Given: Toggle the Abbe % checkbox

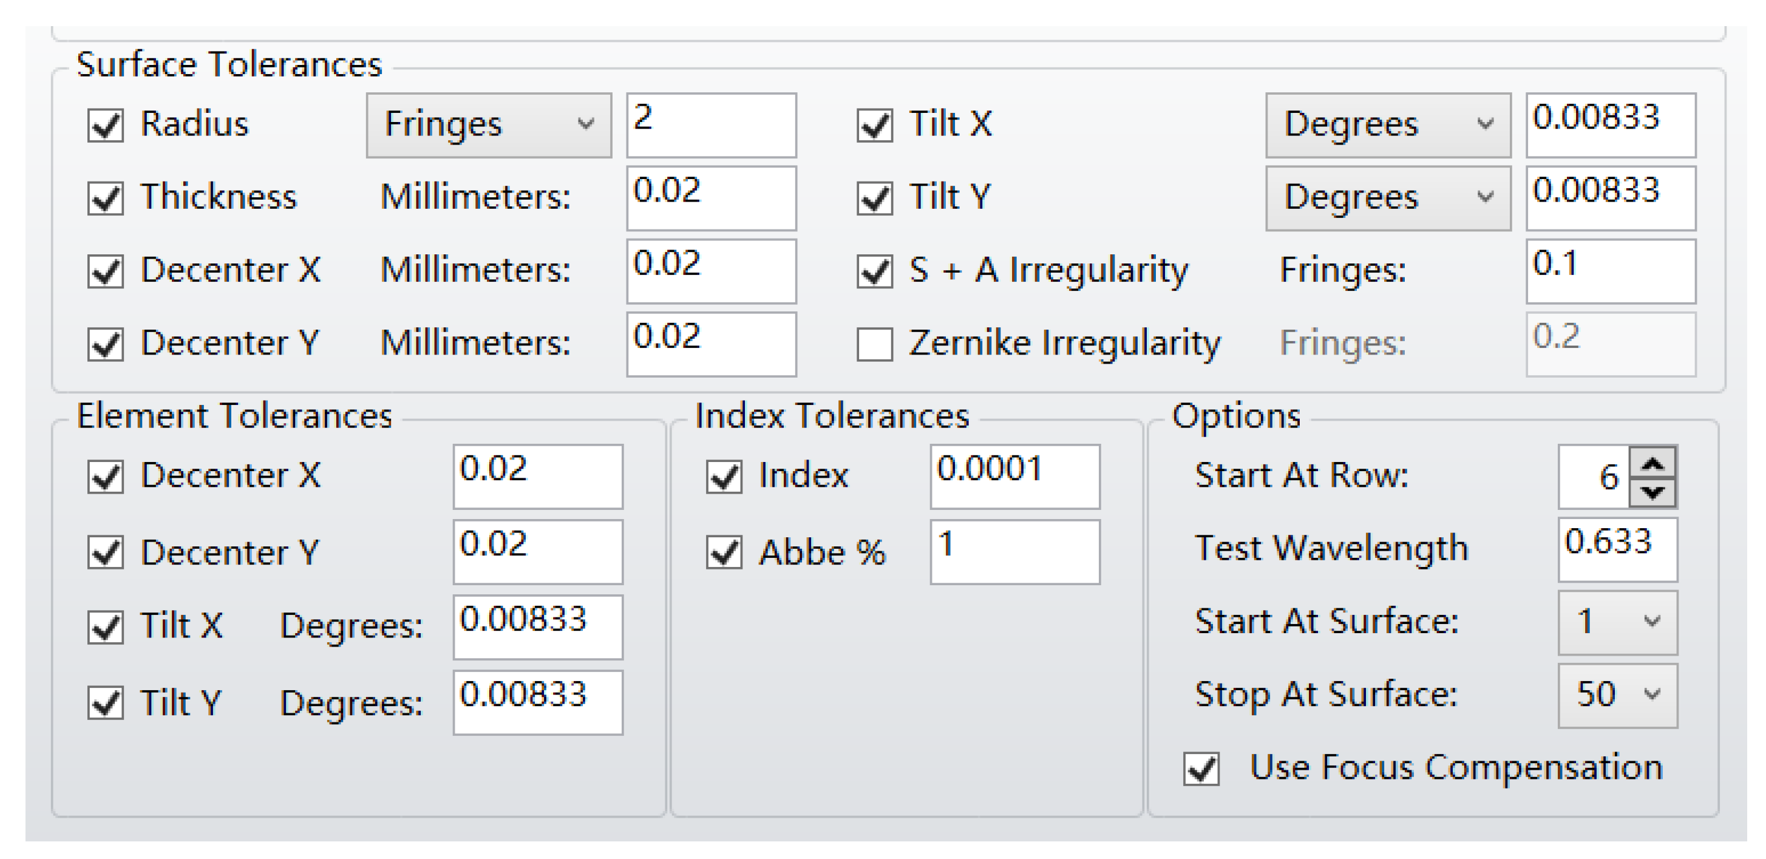Looking at the screenshot, I should pos(724,552).
